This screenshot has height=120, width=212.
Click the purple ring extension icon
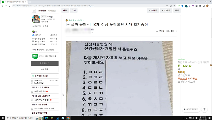click(x=193, y=6)
